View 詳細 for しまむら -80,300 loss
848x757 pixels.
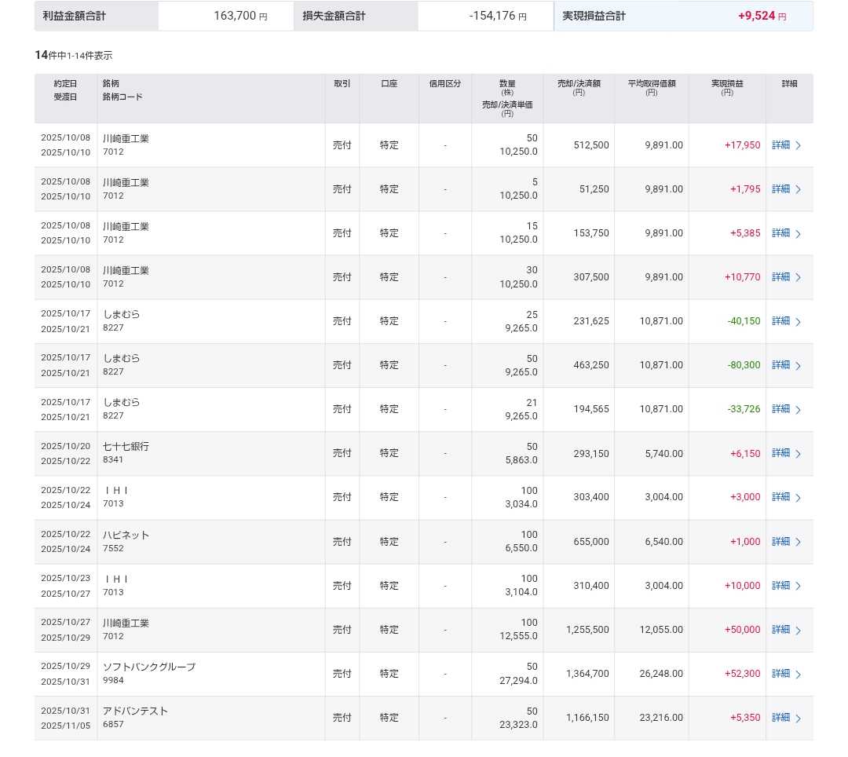click(780, 365)
